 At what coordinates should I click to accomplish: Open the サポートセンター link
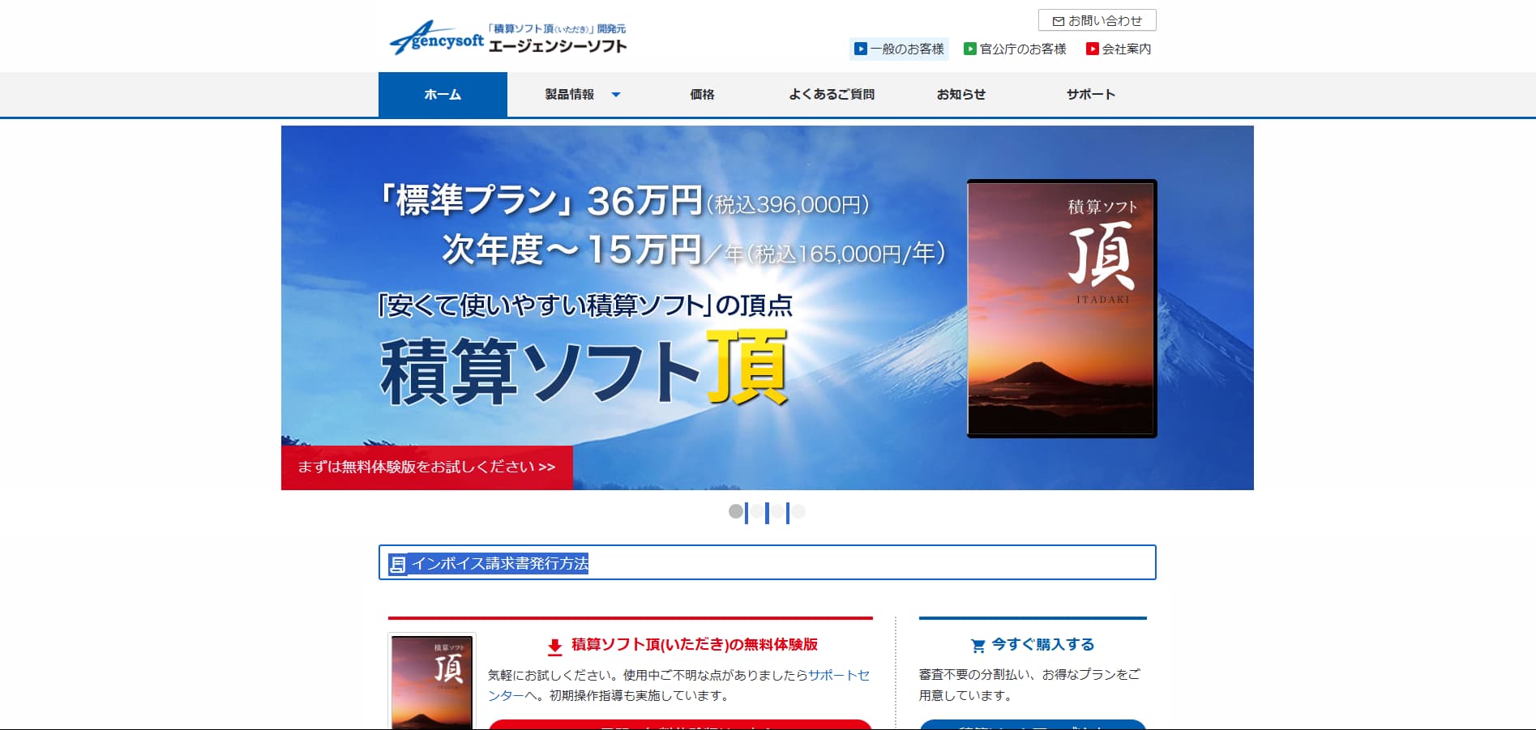coord(678,685)
